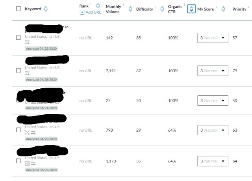Select the checkbox for the 7,191-volume keyword
Image resolution: width=252 pixels, height=181 pixels.
point(19,71)
